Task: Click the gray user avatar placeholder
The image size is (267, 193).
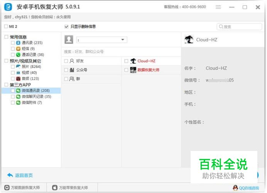Action: 69,39
